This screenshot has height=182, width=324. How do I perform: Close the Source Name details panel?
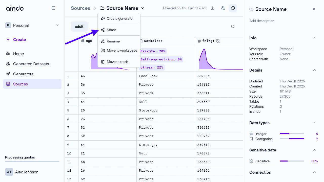(314, 9)
